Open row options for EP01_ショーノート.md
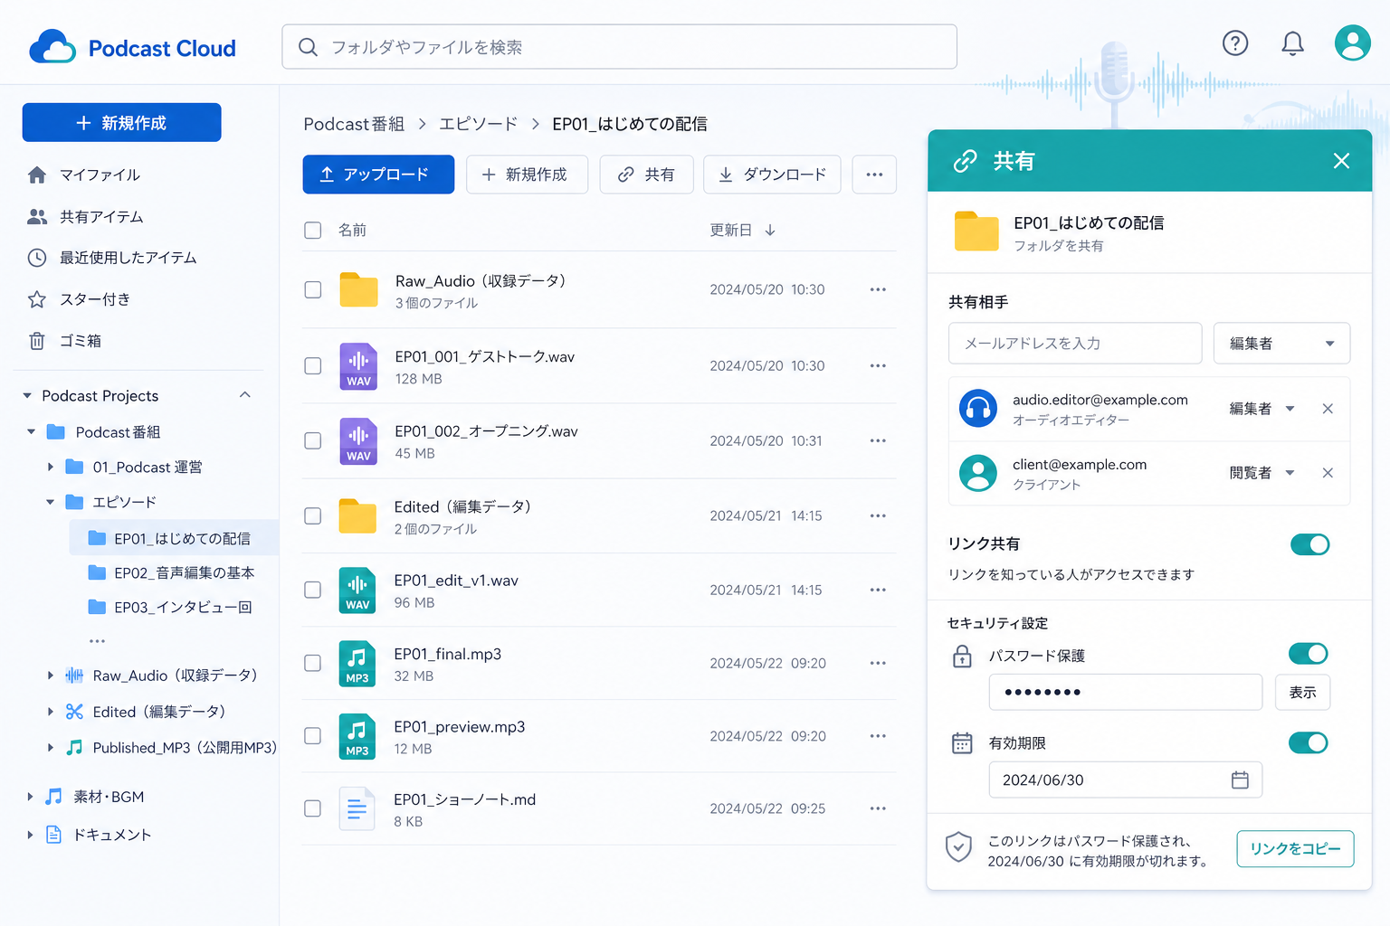 pos(878,808)
